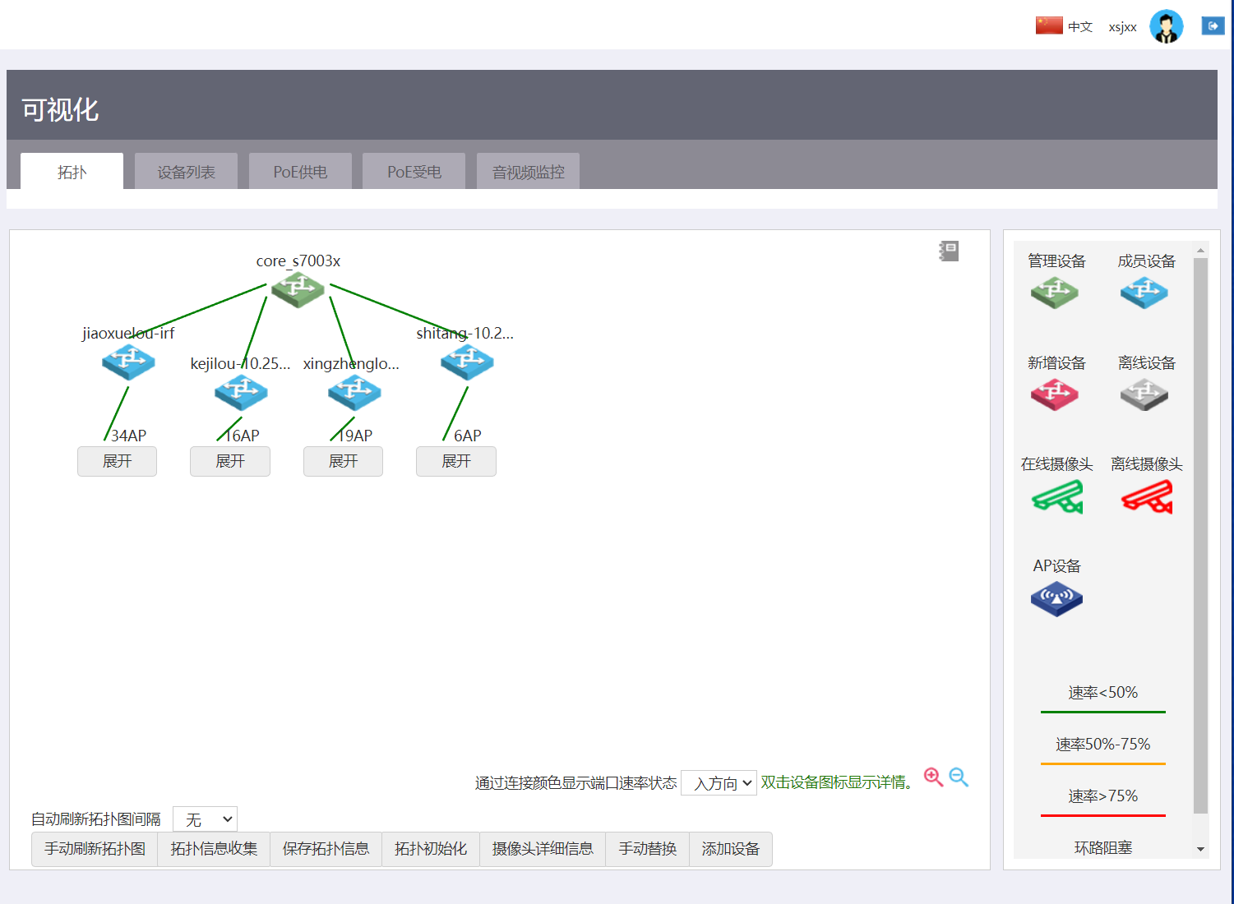Viewport: 1234px width, 904px height.
Task: Select the jiaoxuelou-irf switch icon
Action: (128, 362)
